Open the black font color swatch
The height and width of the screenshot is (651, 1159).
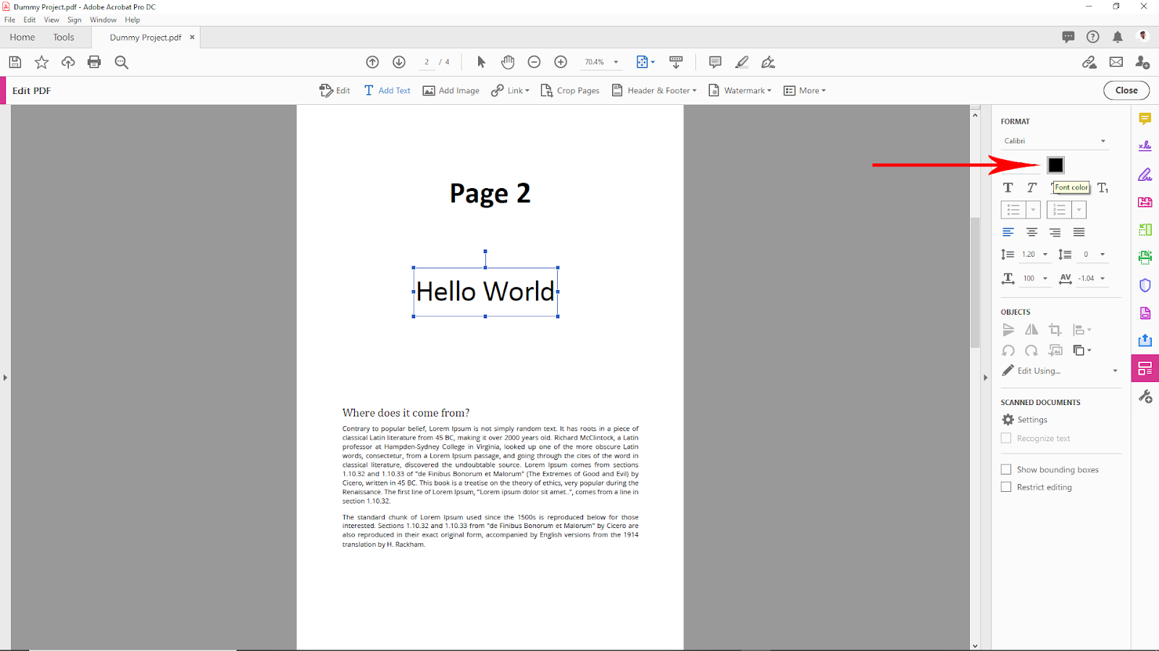click(x=1055, y=165)
